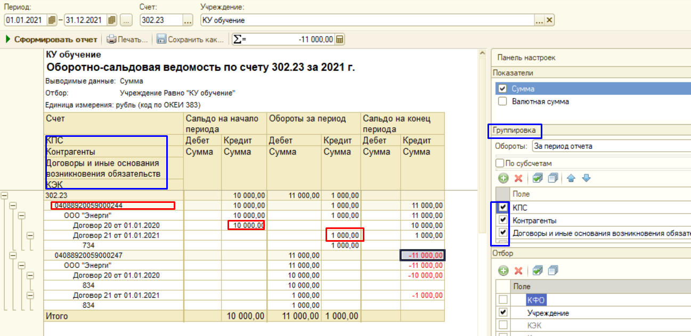
Task: Uncheck all grouping fields icon
Action: [x=552, y=178]
